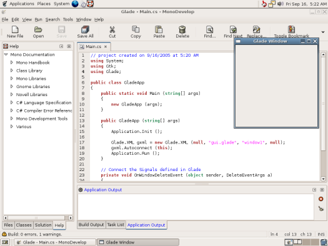Click Help pad horizontal scrollbar right arrow
This screenshot has width=328, height=246.
[71, 218]
